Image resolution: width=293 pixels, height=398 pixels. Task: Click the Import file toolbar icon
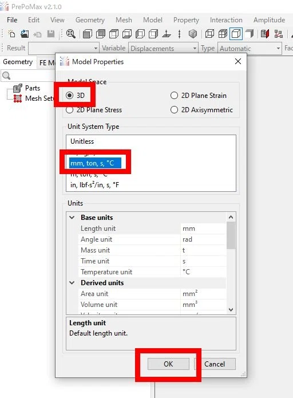(x=37, y=34)
